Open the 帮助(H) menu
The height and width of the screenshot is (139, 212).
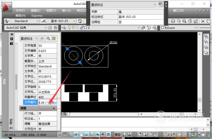coord(21,16)
